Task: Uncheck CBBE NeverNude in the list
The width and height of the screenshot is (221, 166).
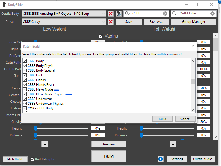Action: tap(25, 89)
